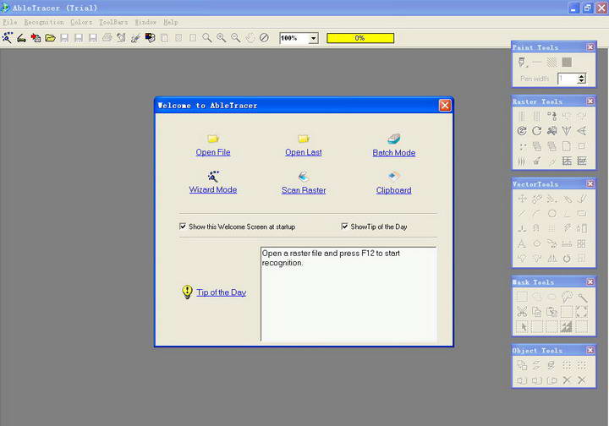Image resolution: width=609 pixels, height=426 pixels.
Task: Click the Clipboard link
Action: tap(393, 190)
